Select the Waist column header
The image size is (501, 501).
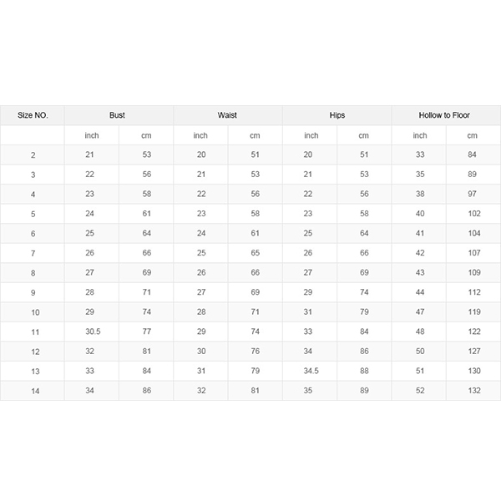[227, 115]
